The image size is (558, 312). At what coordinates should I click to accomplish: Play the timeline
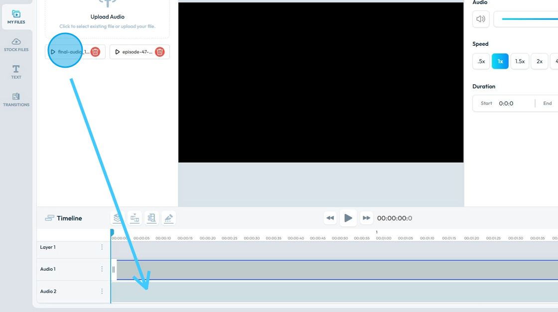pyautogui.click(x=348, y=218)
